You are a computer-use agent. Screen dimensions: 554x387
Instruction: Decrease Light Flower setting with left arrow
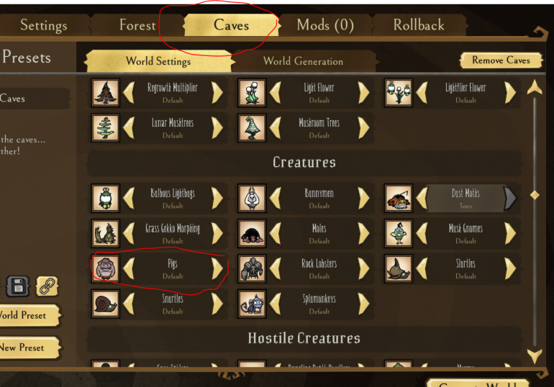click(x=276, y=93)
